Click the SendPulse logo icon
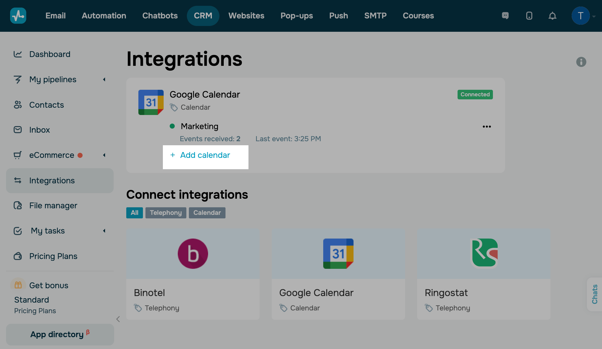 (18, 16)
